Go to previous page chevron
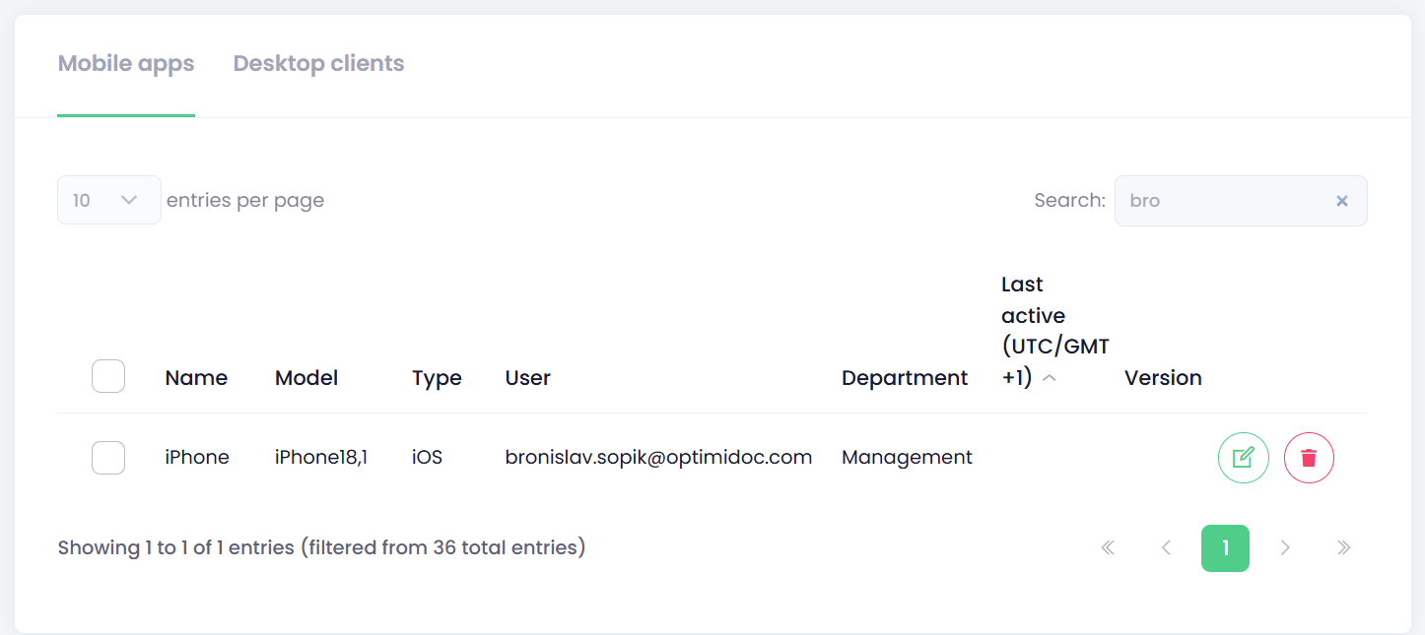Screen dimensions: 1425x635 (x=1166, y=548)
